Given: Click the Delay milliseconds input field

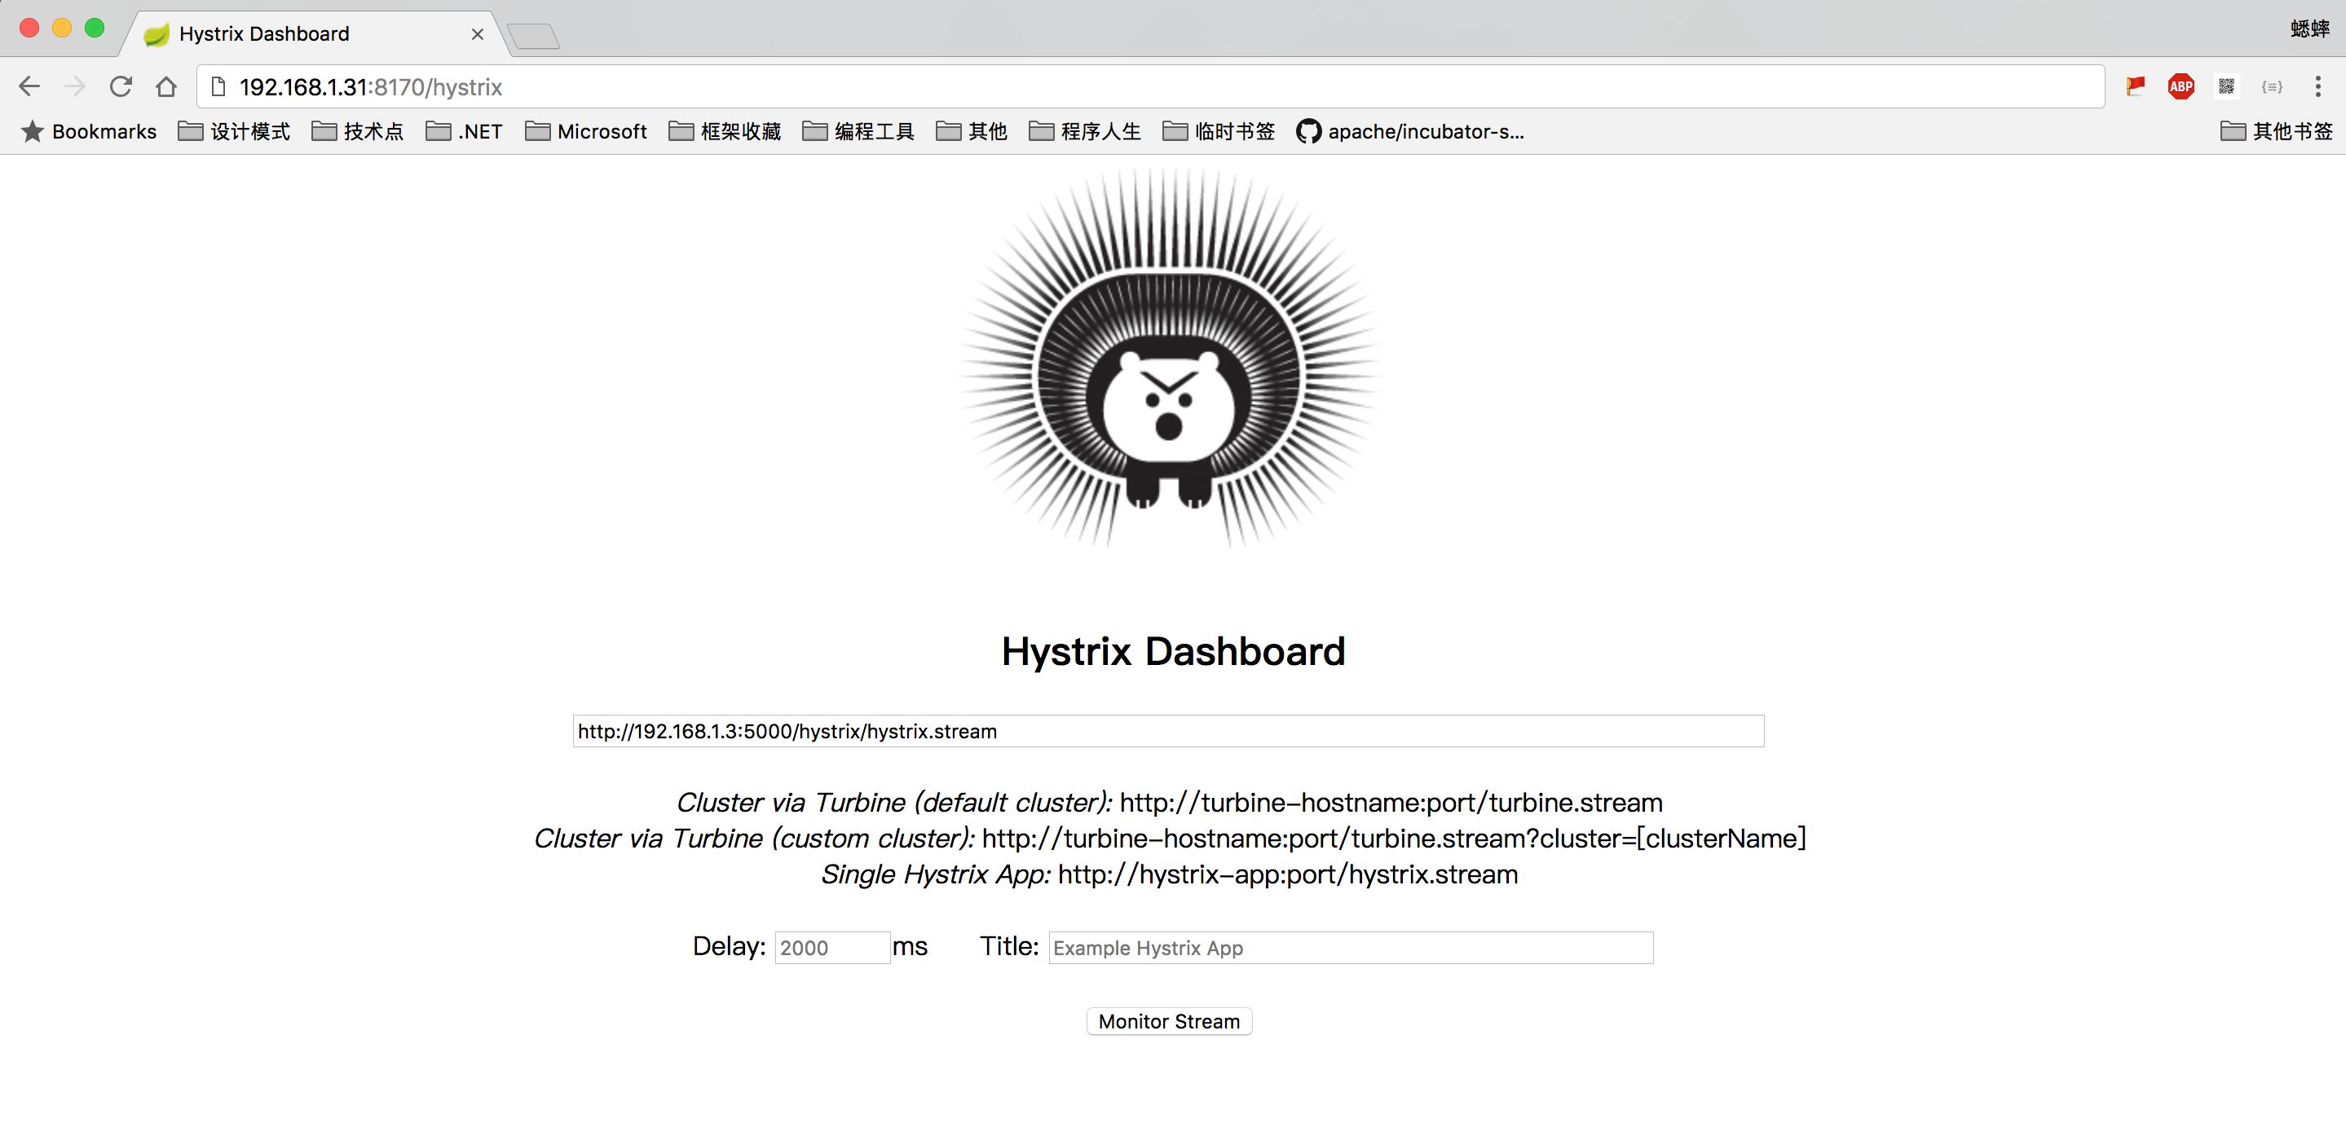Looking at the screenshot, I should pos(832,948).
